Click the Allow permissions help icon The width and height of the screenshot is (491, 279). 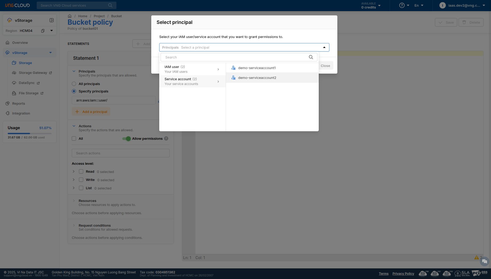[x=166, y=138]
